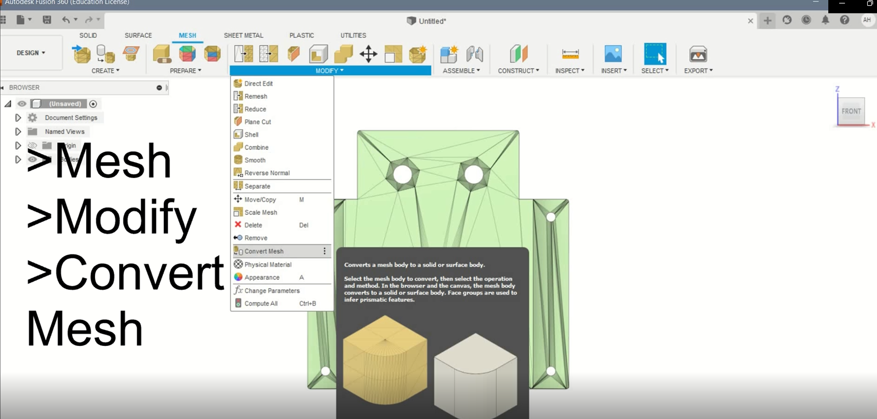
Task: Switch to the SOLID tab
Action: coord(88,35)
